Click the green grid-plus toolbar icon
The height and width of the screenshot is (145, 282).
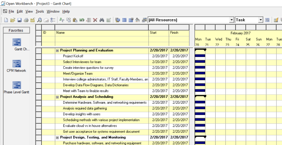[109, 20]
